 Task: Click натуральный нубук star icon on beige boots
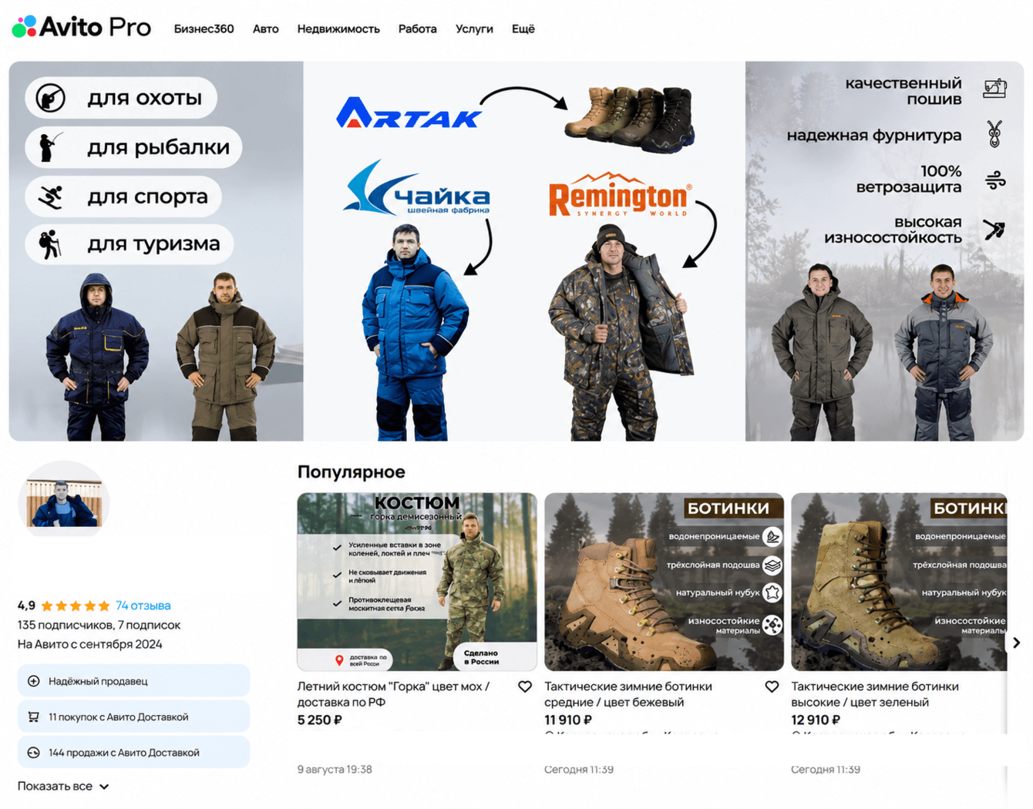pos(772,592)
